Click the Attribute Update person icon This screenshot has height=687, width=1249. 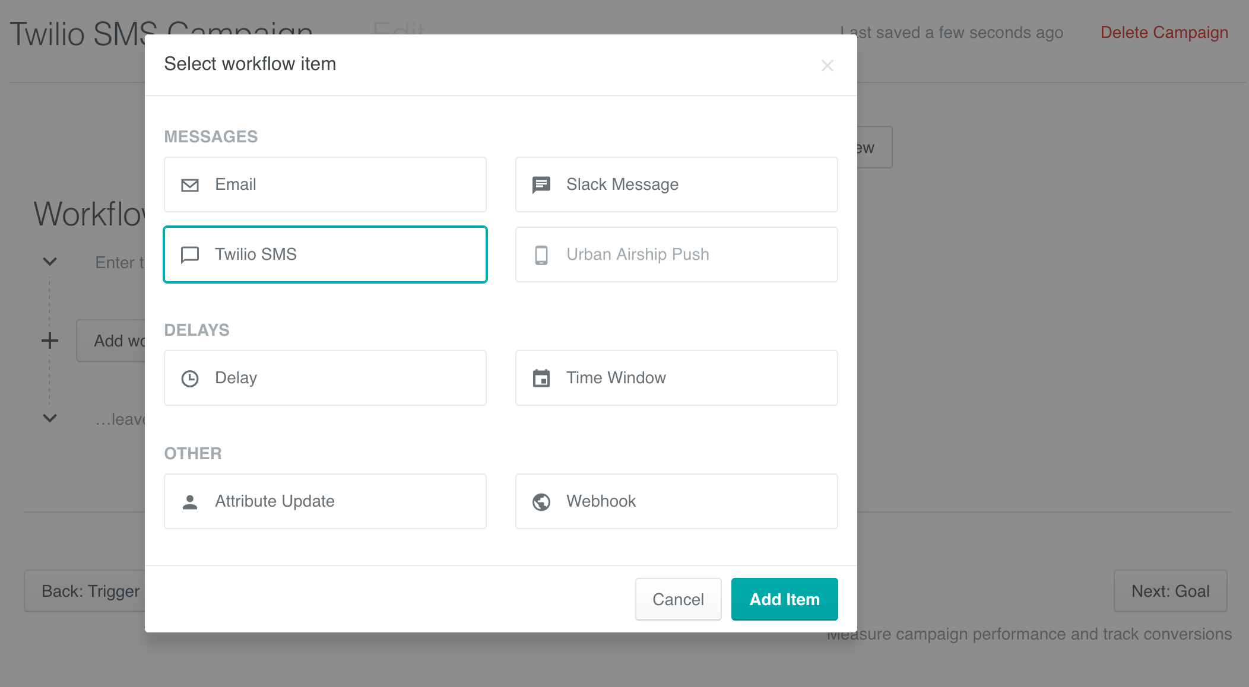pyautogui.click(x=189, y=501)
